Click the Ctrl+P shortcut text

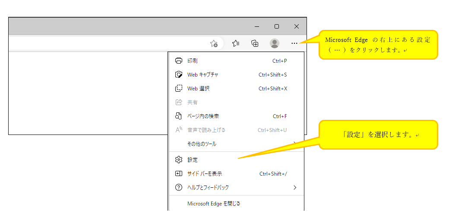(279, 61)
